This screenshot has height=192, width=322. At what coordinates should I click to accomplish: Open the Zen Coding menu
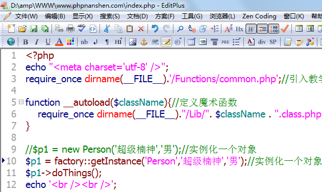[259, 16]
